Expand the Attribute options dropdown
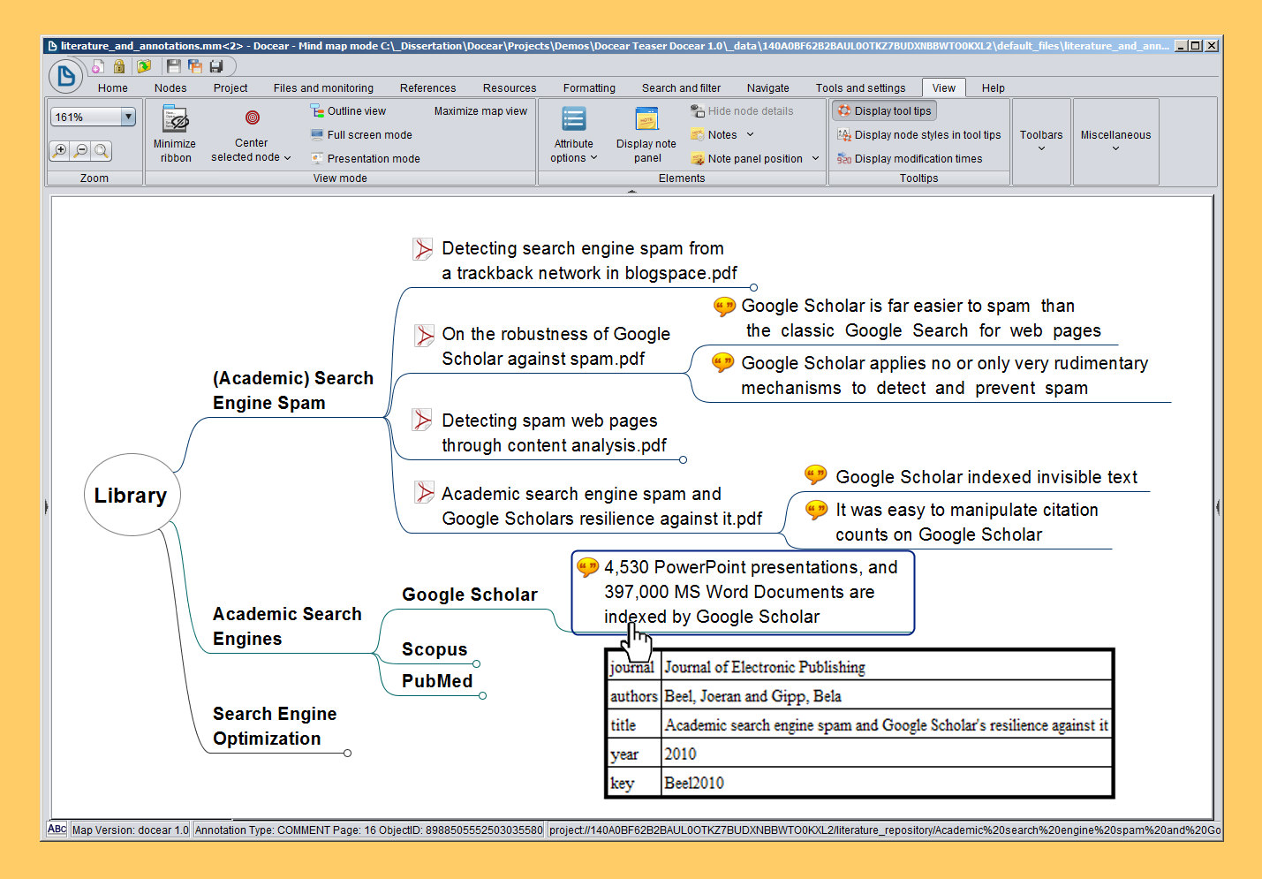Screen dimensions: 1262x879 pos(574,151)
